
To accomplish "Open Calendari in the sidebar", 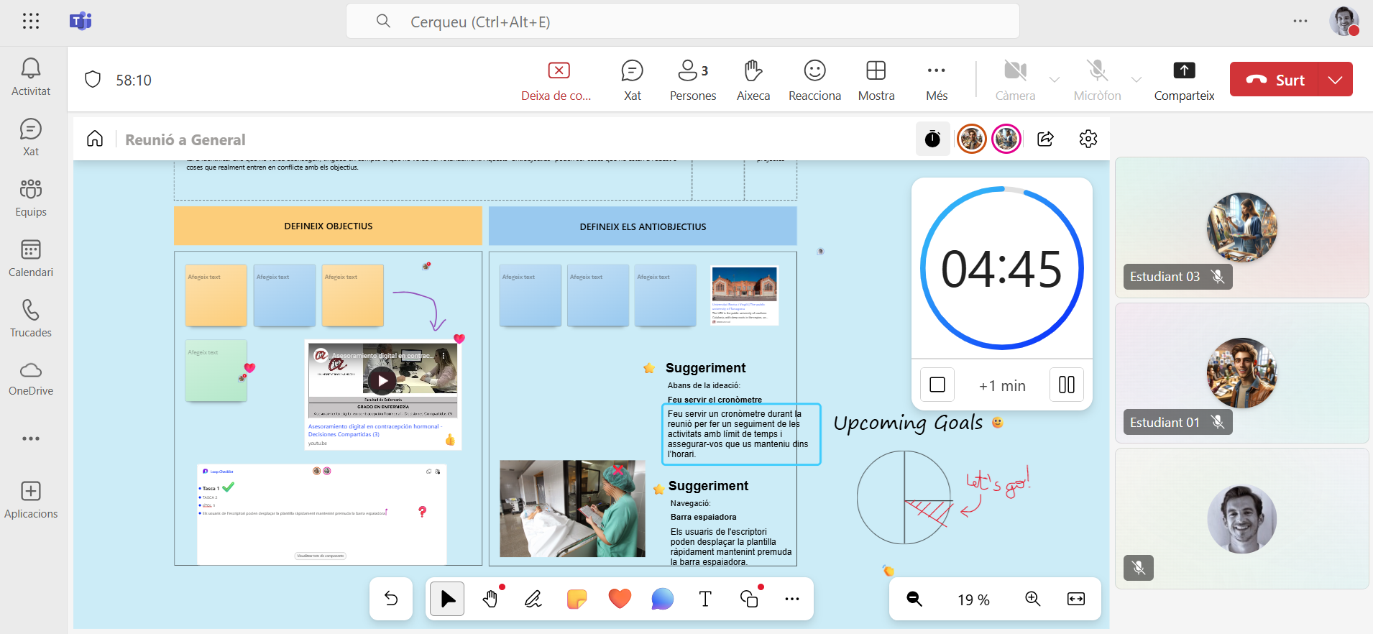I will tap(31, 258).
